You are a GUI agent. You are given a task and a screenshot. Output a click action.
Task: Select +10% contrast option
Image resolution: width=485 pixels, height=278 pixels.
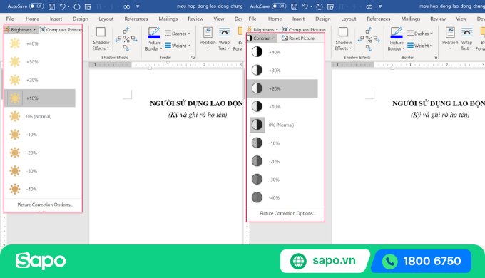(282, 107)
